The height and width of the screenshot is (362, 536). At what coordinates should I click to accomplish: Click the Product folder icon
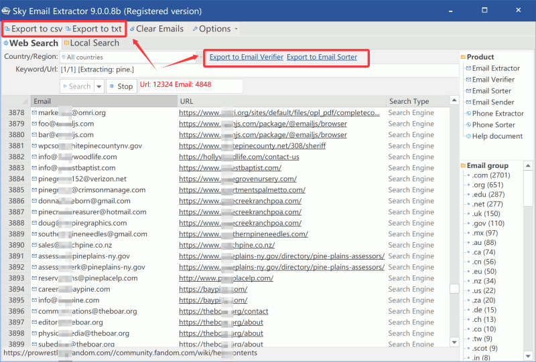coord(463,57)
